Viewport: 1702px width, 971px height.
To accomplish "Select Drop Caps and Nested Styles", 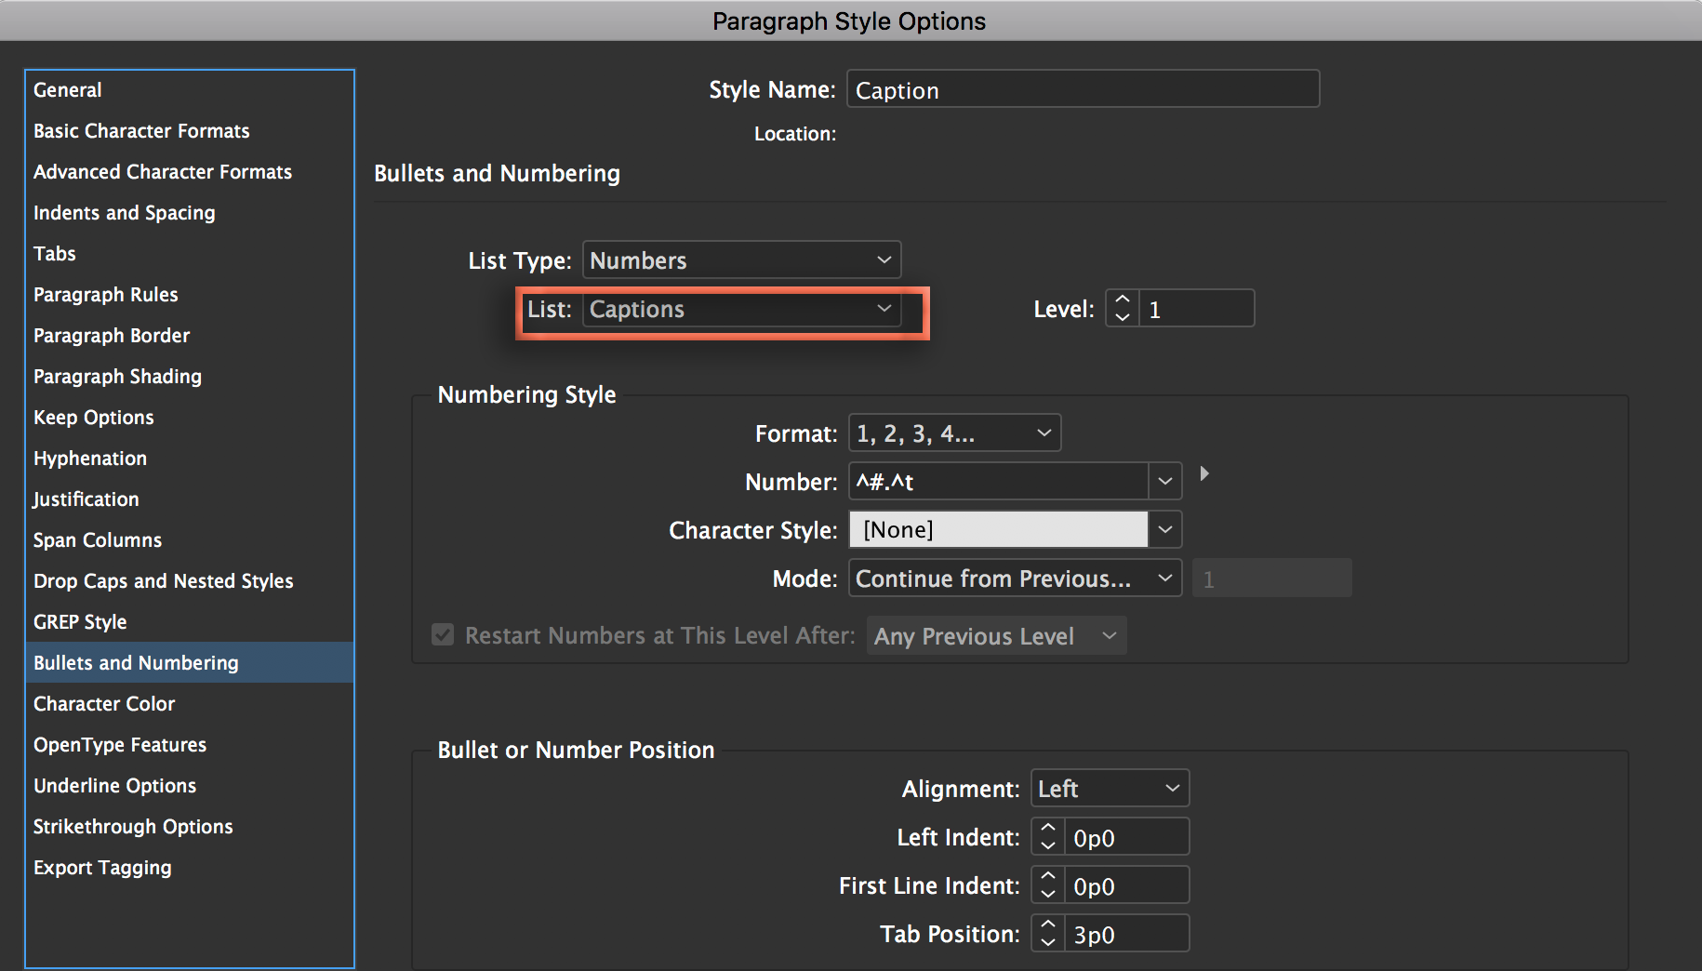I will click(164, 581).
